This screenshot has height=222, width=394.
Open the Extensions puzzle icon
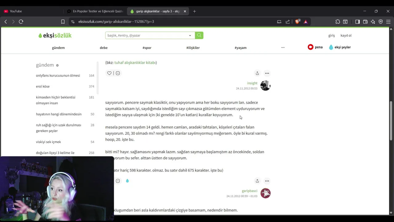338,22
